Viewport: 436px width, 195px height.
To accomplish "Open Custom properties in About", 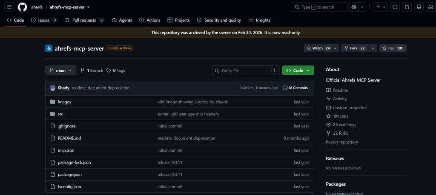I will click(347, 107).
